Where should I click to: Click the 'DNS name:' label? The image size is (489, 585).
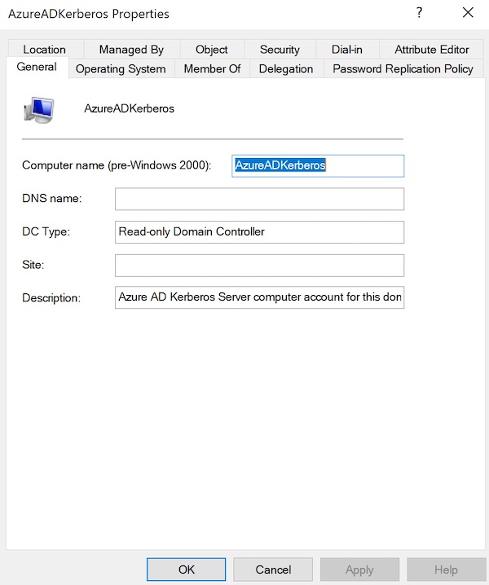click(x=52, y=198)
